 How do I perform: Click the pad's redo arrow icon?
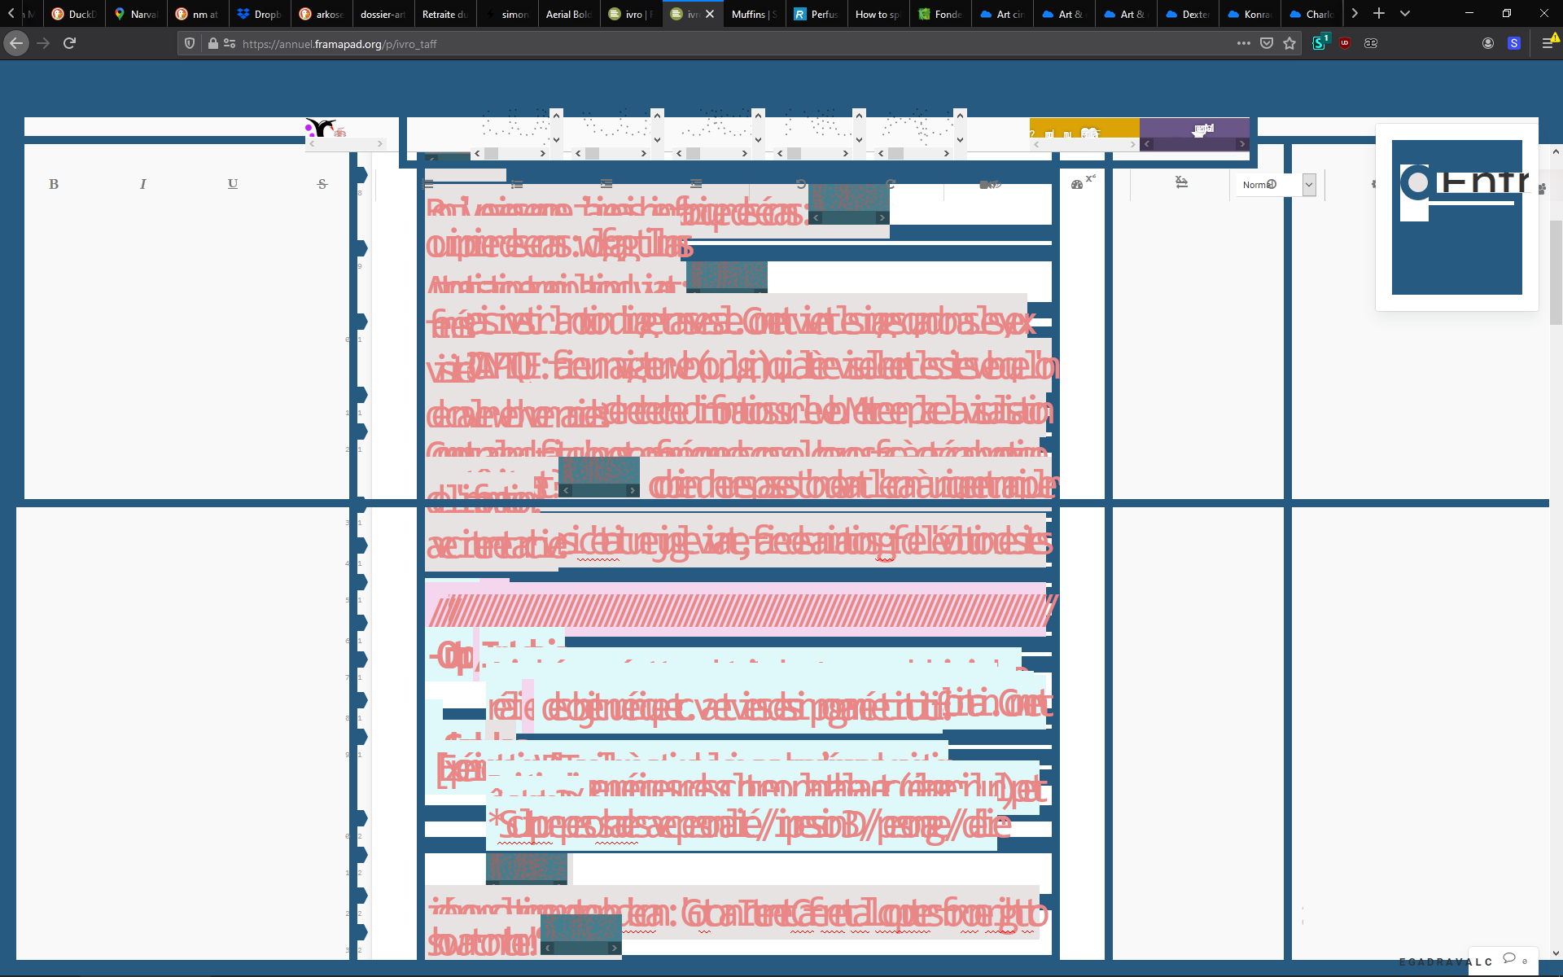coord(891,184)
